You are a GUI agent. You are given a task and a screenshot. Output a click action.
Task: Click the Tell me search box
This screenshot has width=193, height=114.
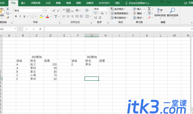(x=137, y=3)
